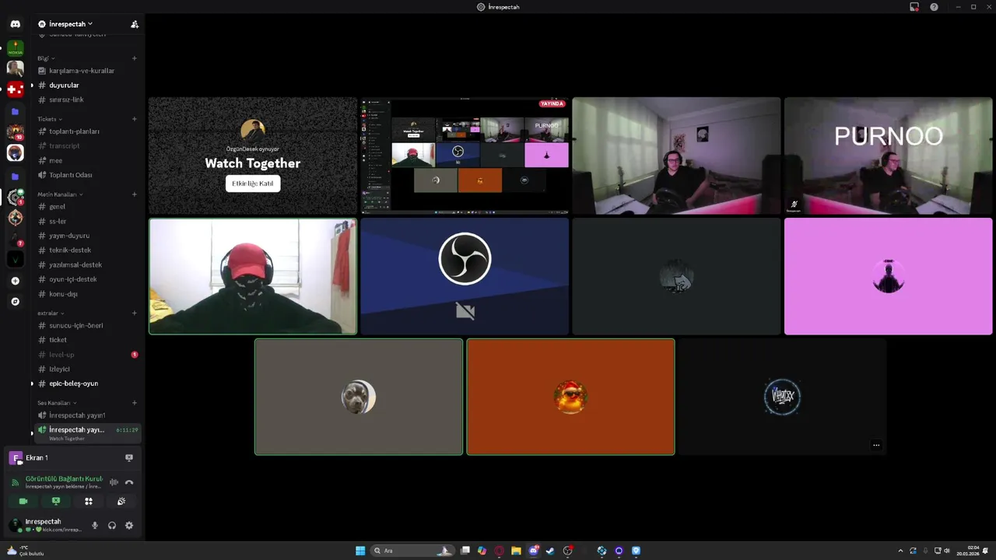
Task: Explore discoverable servers compass icon
Action: pyautogui.click(x=15, y=301)
